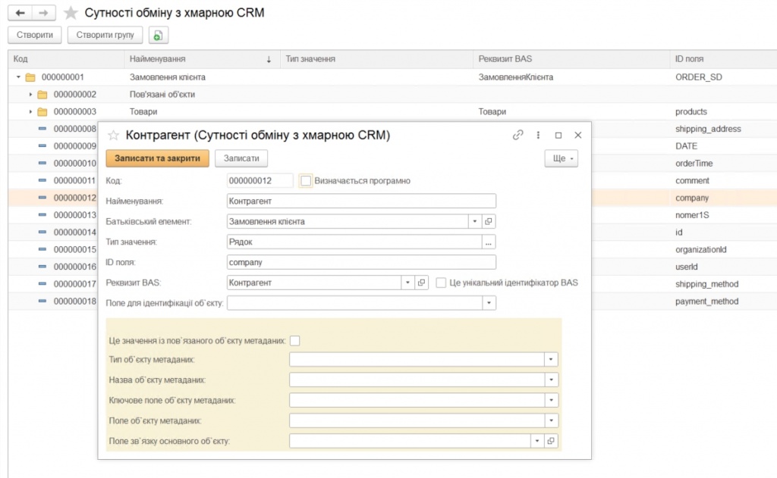Image resolution: width=777 pixels, height=478 pixels.
Task: Click the forward navigation arrow
Action: coord(44,13)
